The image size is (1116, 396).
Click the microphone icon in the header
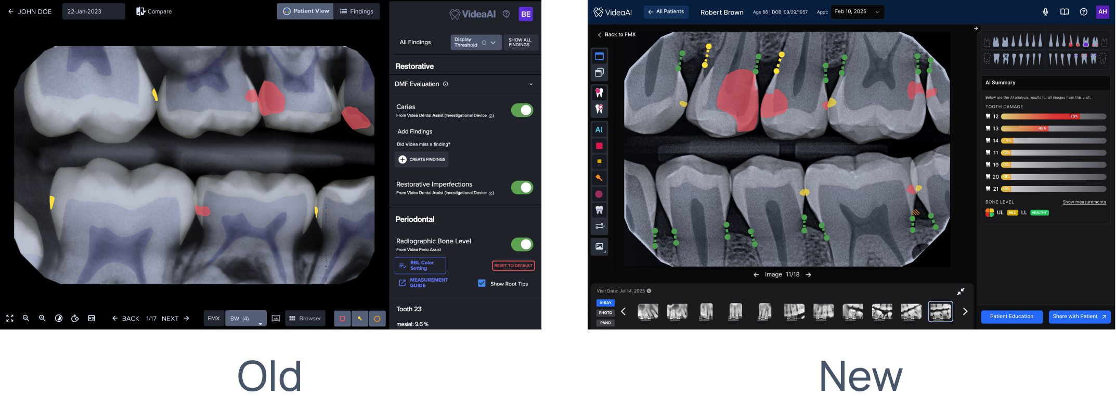coord(1045,12)
